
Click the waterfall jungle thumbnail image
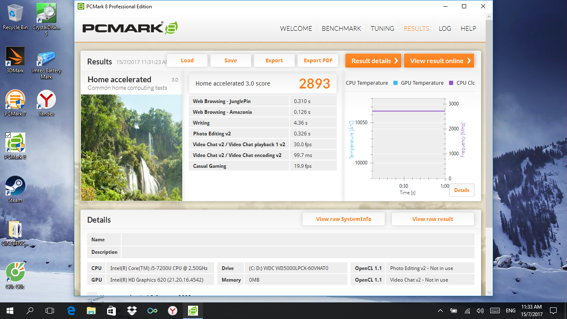(132, 147)
